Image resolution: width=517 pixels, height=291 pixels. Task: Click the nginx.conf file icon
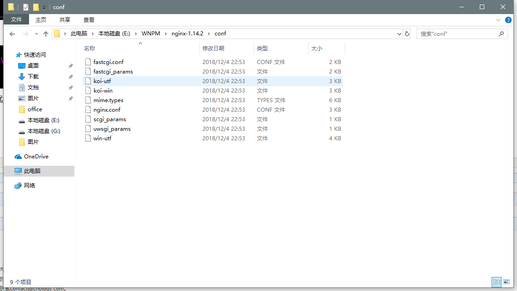88,109
